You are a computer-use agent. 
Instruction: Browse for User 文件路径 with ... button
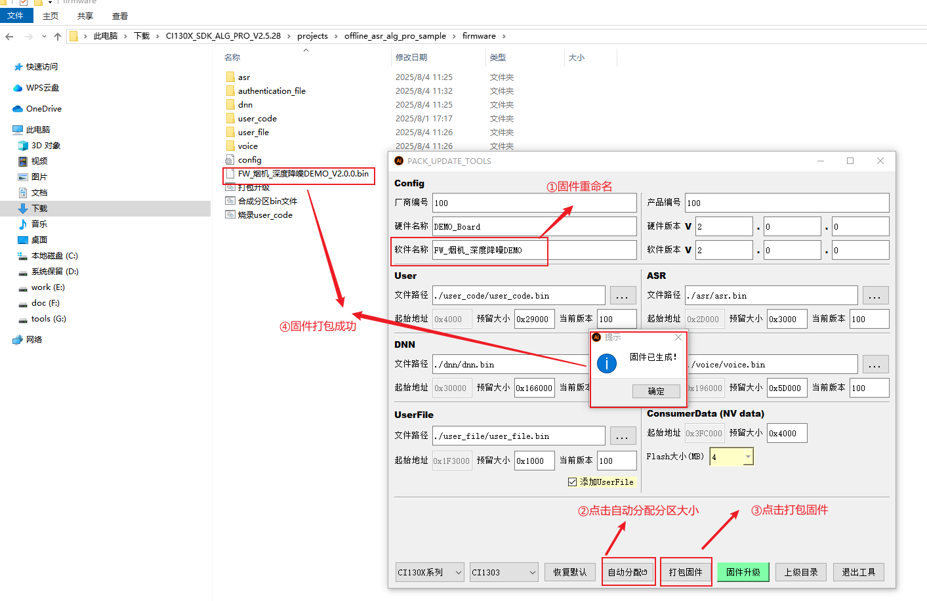tap(622, 296)
